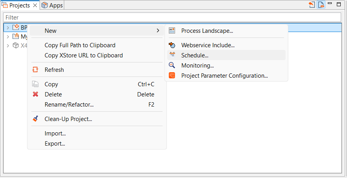Click the Webservice Include icon
This screenshot has width=347, height=178.
click(x=172, y=45)
